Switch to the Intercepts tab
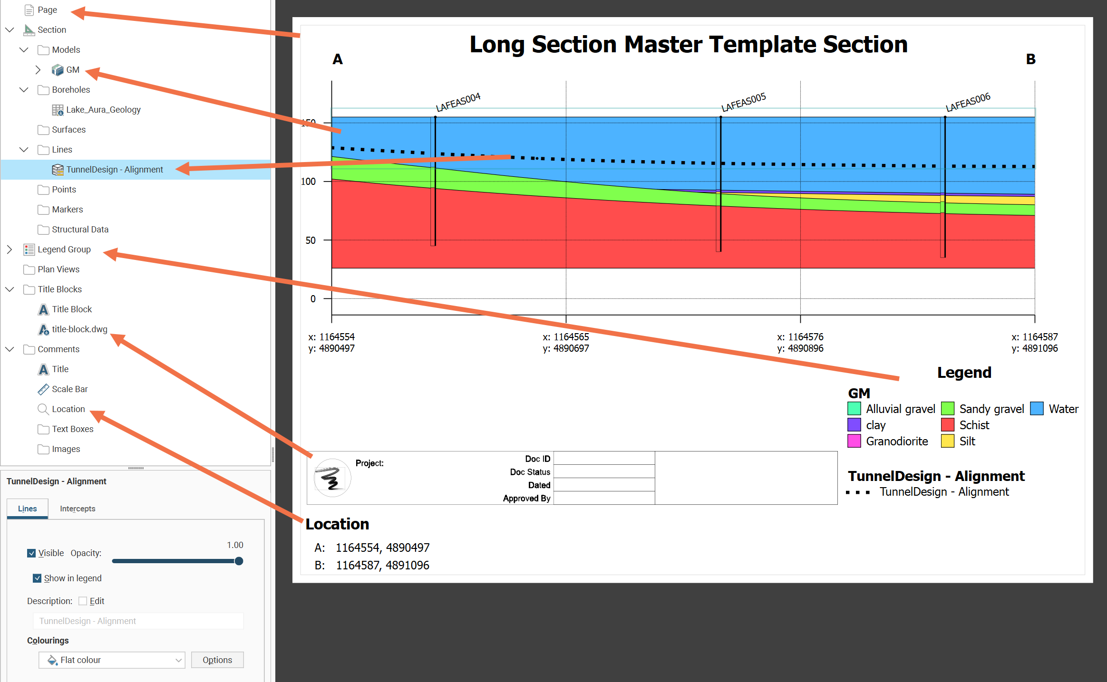The height and width of the screenshot is (682, 1107). point(78,509)
